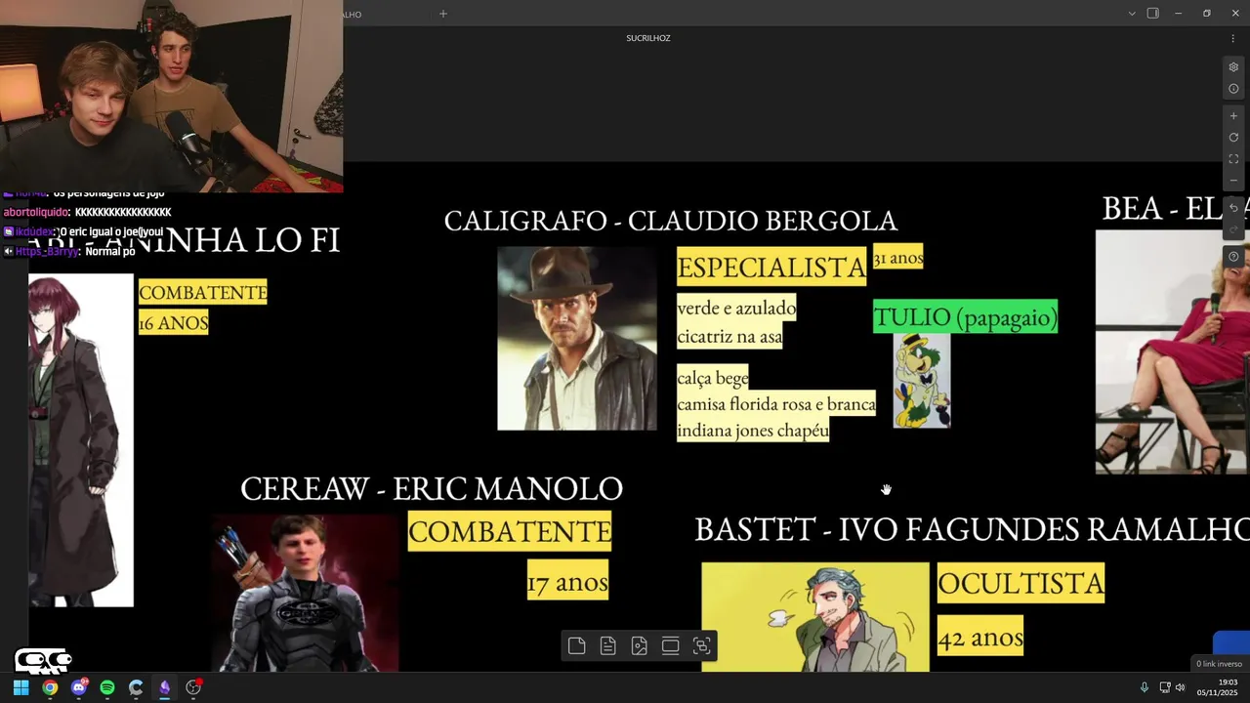
Task: Create a group from bottom toolbar
Action: point(702,645)
